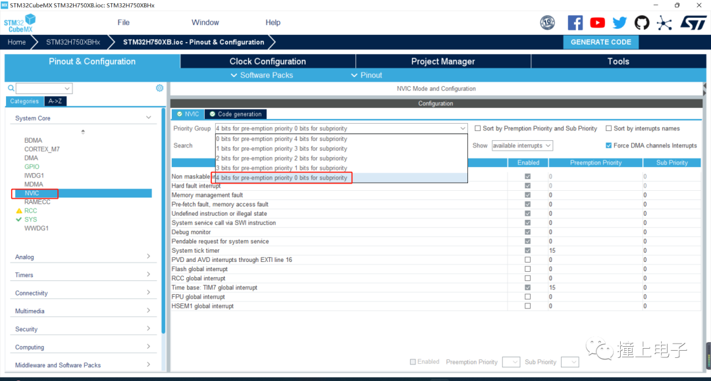Enable Sort by interrupts names
The image size is (711, 381).
click(608, 129)
